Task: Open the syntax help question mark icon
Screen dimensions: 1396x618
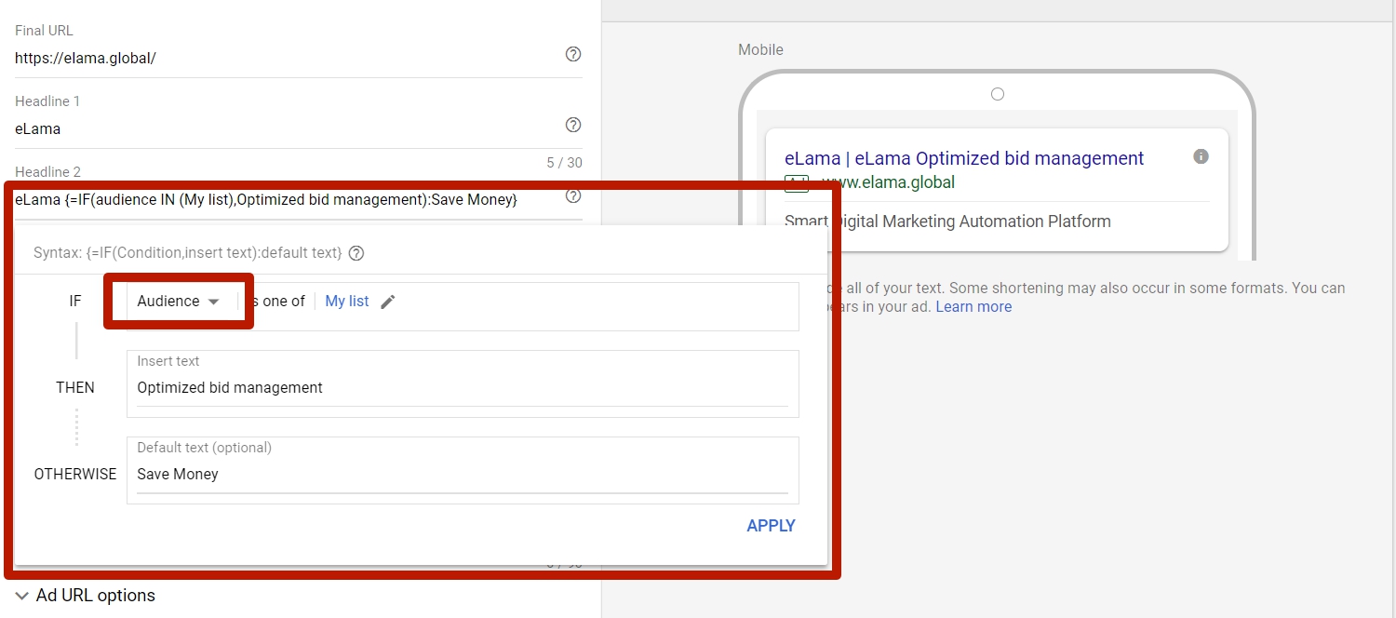Action: point(356,253)
